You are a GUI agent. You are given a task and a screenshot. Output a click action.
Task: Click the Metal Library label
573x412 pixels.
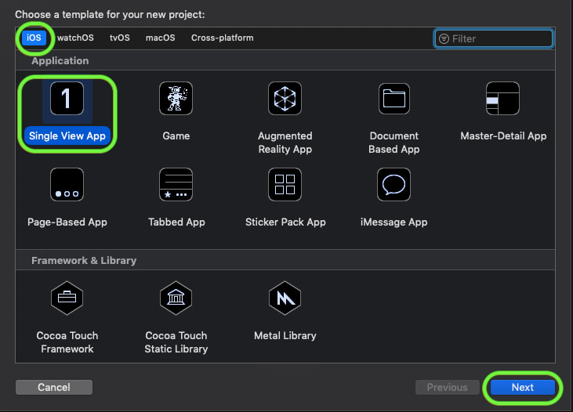click(285, 336)
